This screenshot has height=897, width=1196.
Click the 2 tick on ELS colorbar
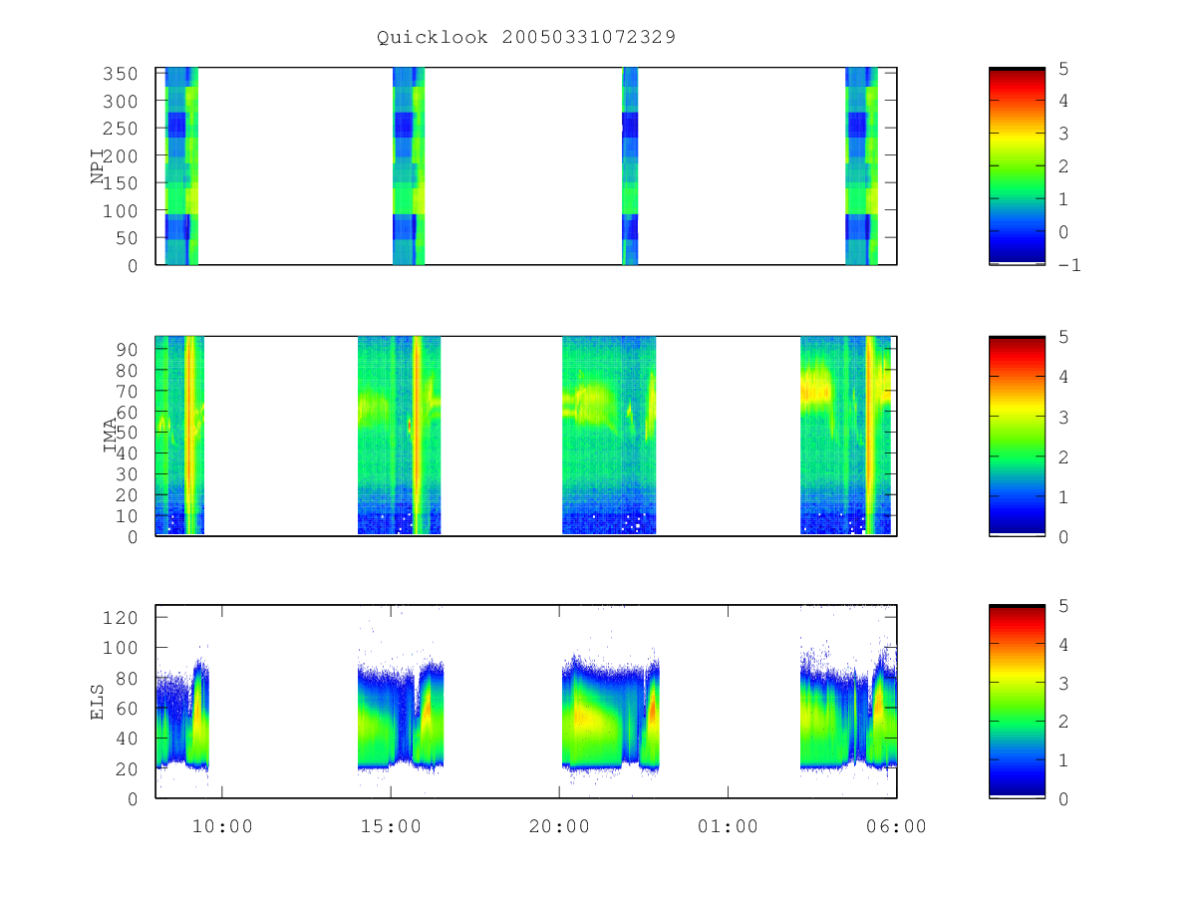click(x=1064, y=722)
